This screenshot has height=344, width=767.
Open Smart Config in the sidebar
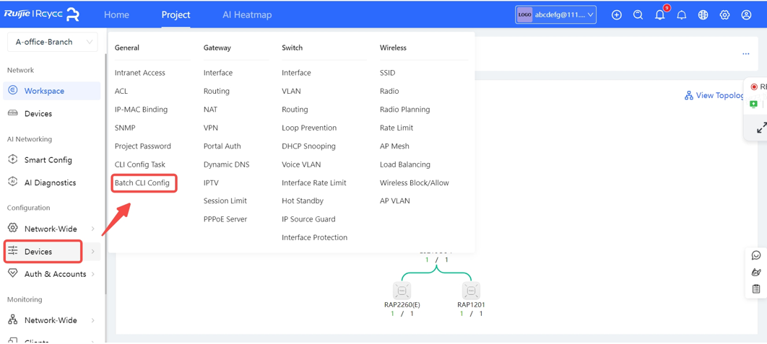point(48,160)
